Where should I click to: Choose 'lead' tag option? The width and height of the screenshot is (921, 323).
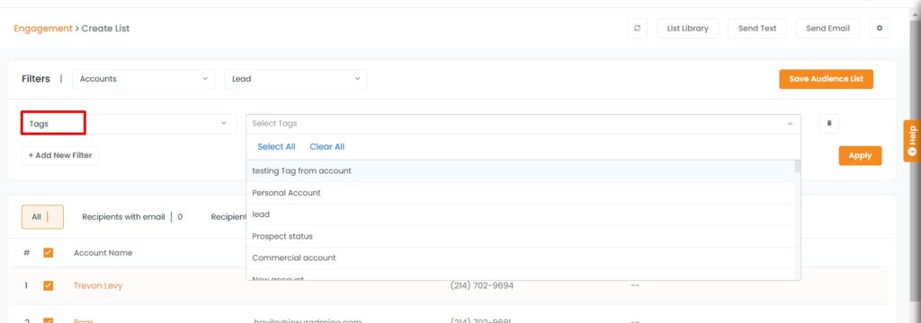521,214
